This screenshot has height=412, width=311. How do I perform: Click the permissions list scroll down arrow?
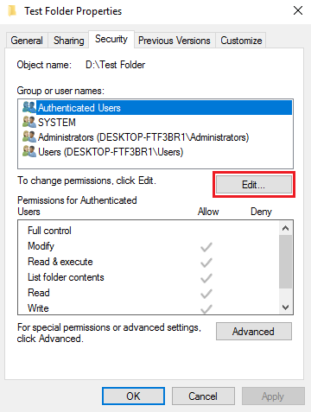(x=285, y=307)
